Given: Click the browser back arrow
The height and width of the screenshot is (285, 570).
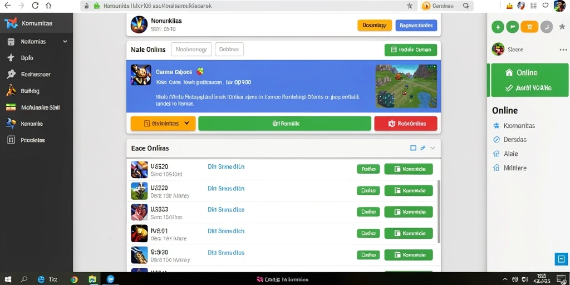Looking at the screenshot, I should 7,6.
